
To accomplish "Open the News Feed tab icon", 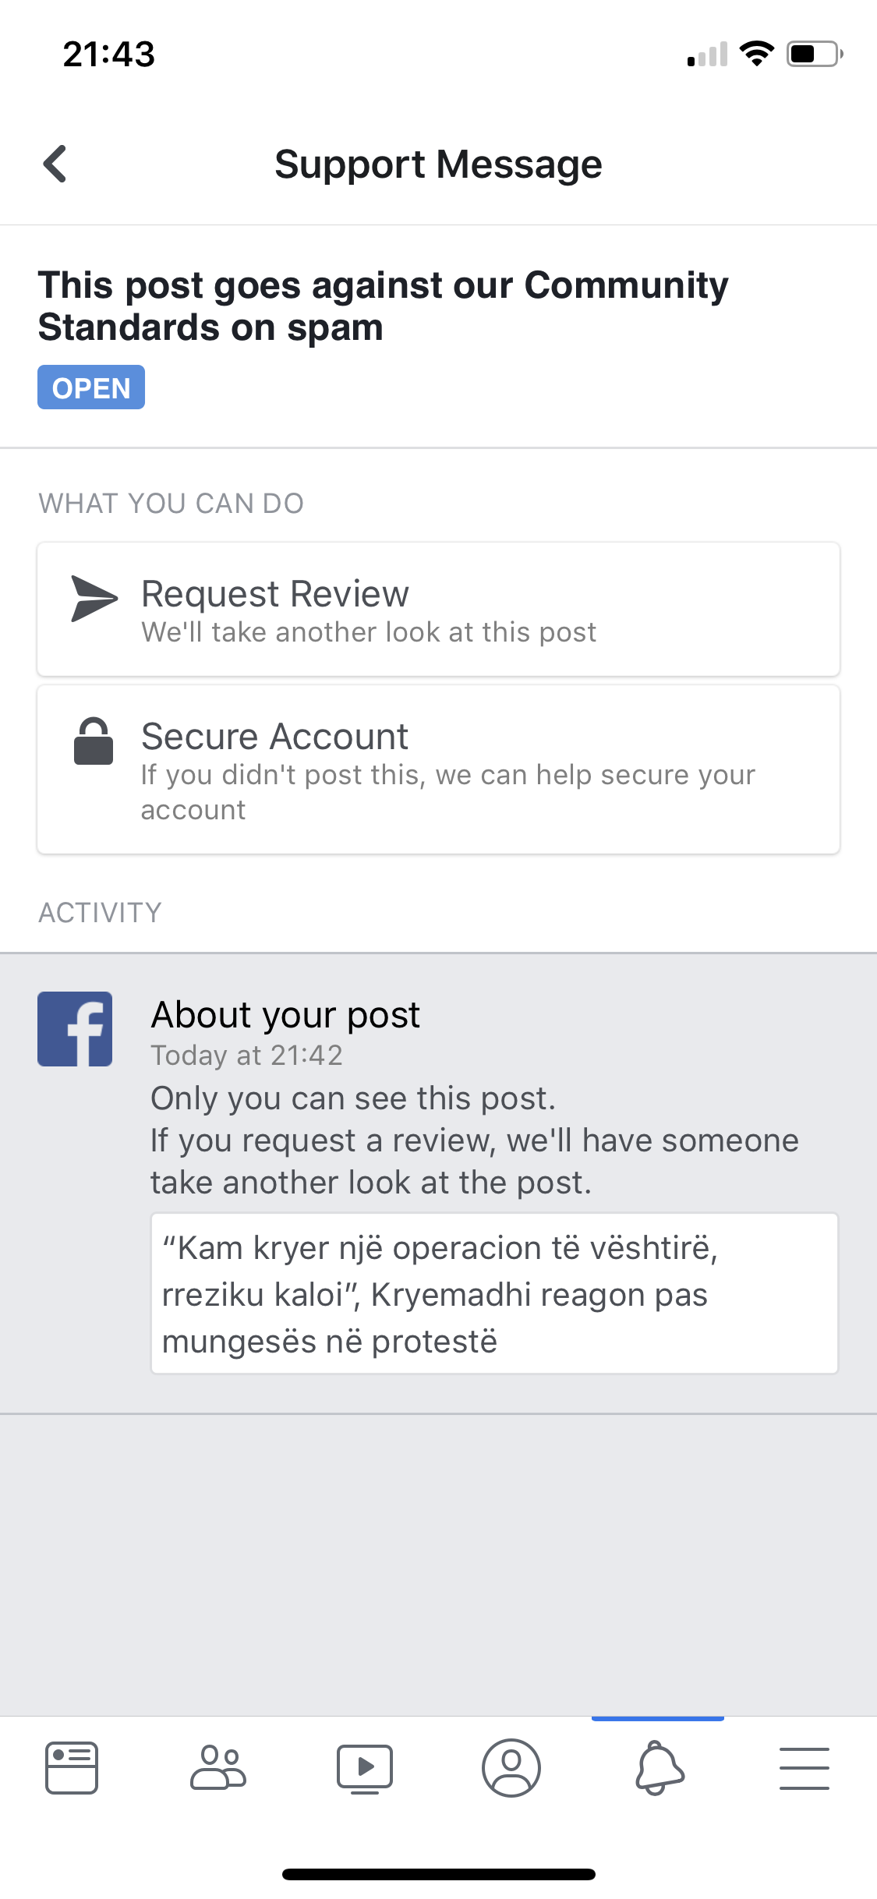I will coord(72,1767).
